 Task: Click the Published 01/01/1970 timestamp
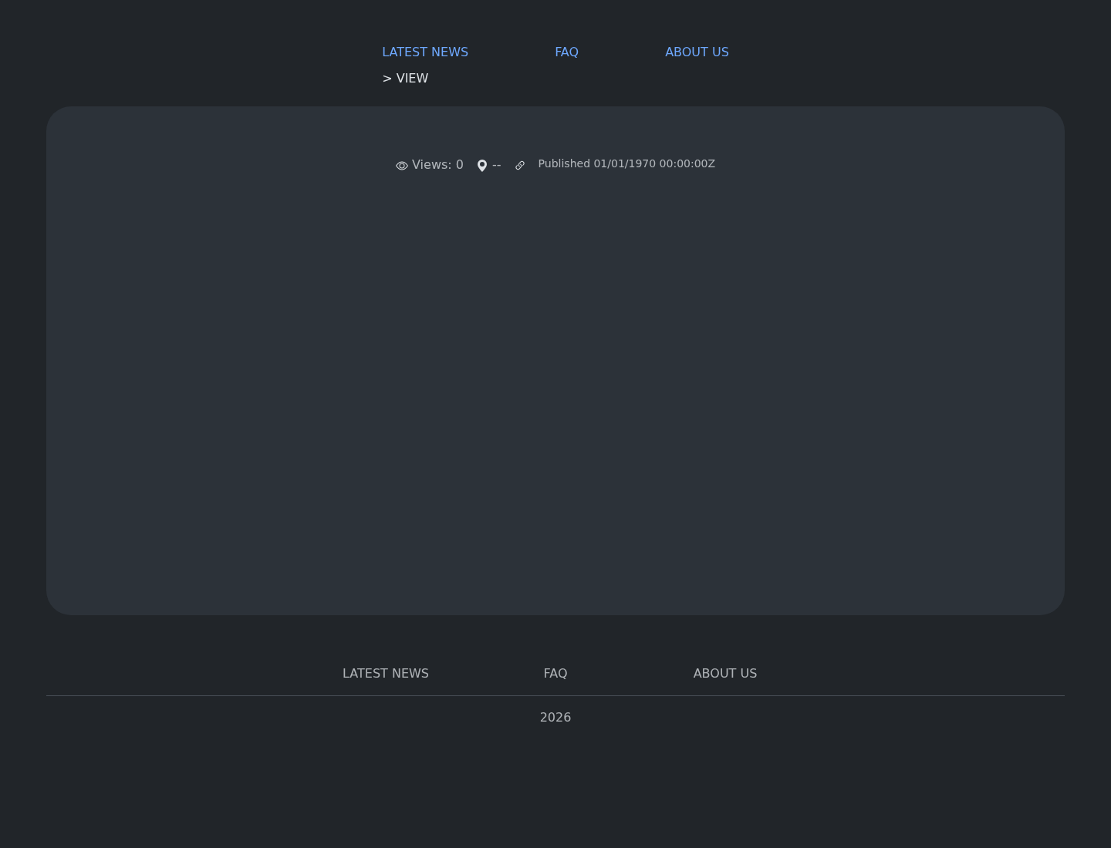[x=626, y=163]
